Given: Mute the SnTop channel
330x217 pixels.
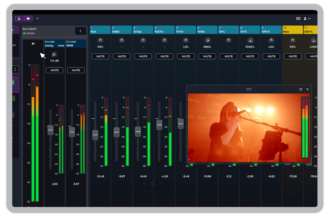Looking at the screenshot, I should pos(143,56).
